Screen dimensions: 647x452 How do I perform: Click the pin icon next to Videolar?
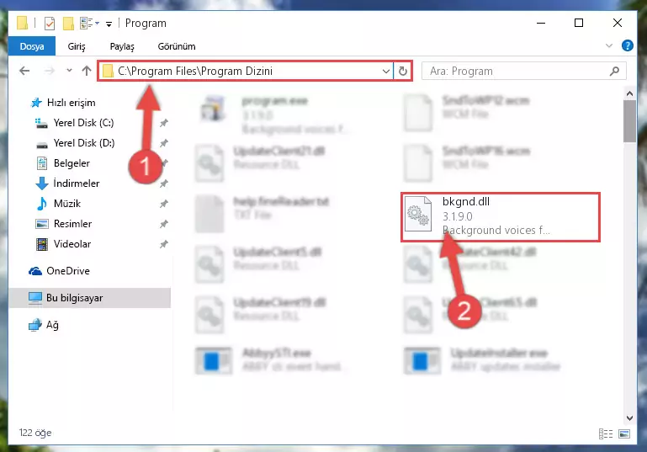pyautogui.click(x=164, y=244)
